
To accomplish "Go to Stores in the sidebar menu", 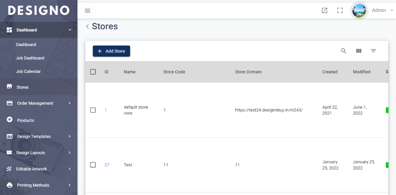I will click(22, 87).
